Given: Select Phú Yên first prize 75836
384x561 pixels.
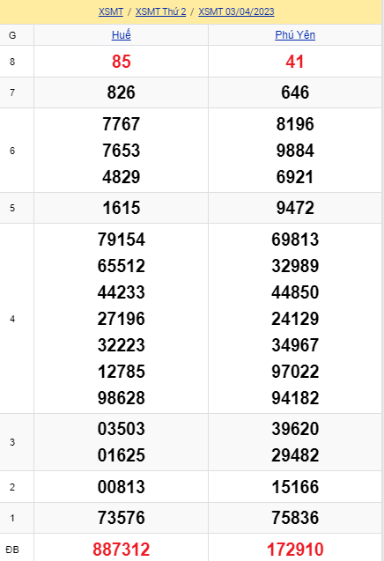Looking at the screenshot, I should coord(295,518).
